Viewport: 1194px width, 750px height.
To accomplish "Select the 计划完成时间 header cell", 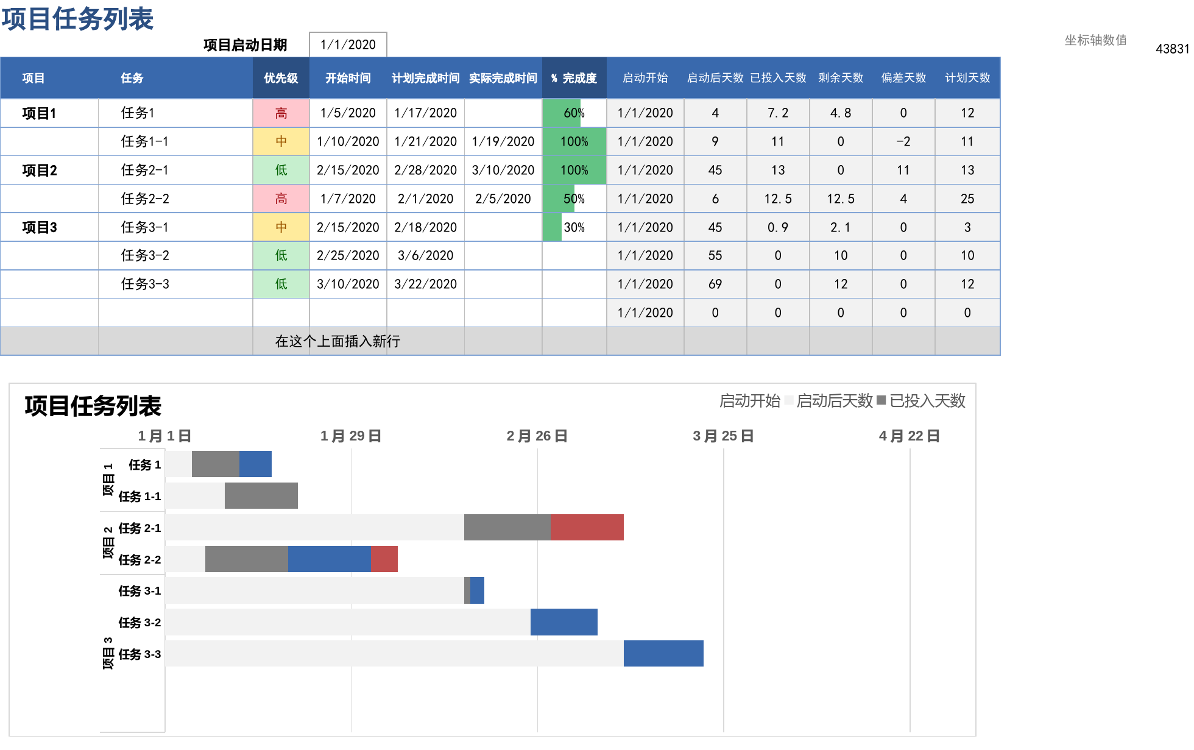I will pos(425,78).
